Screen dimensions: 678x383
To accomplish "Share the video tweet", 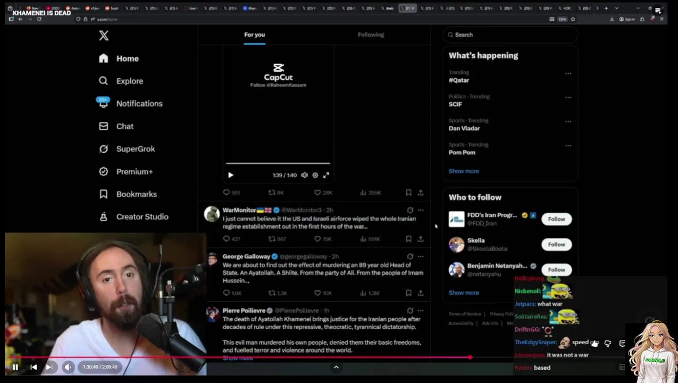I will (420, 193).
